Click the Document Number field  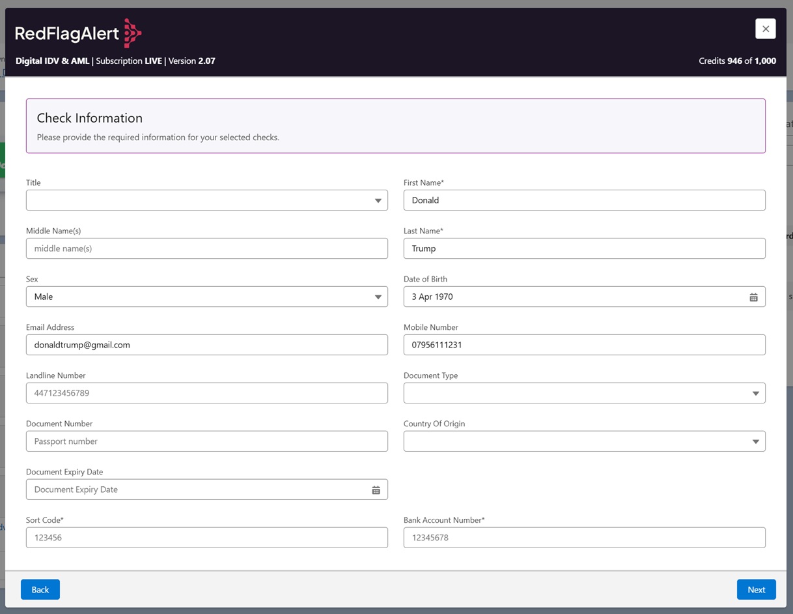point(207,441)
